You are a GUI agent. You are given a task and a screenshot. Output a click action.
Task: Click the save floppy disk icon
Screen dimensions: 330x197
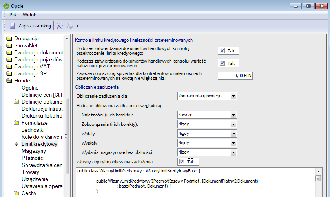(13, 26)
